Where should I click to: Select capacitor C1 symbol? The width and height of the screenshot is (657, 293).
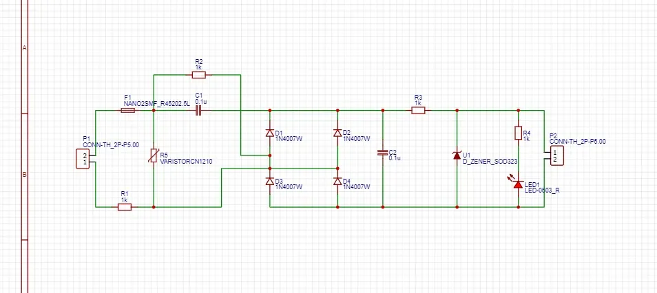click(199, 111)
